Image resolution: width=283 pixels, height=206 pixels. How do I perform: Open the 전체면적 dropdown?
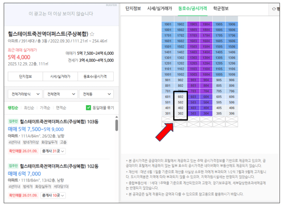61,94
